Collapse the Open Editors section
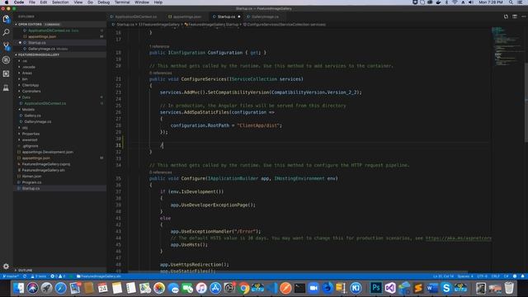This screenshot has width=528, height=297. [60, 24]
